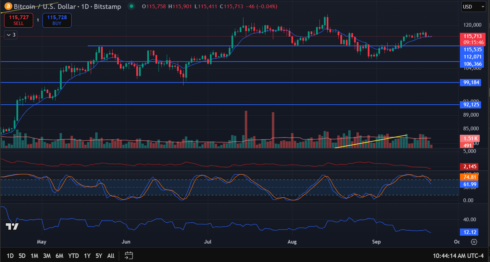Click the TradingView logo
This screenshot has height=262, width=490.
[x=12, y=226]
